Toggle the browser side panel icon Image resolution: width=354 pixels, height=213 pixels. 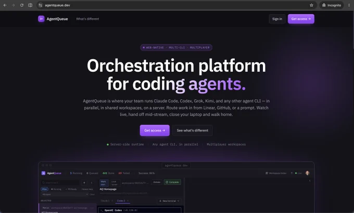(30, 5)
